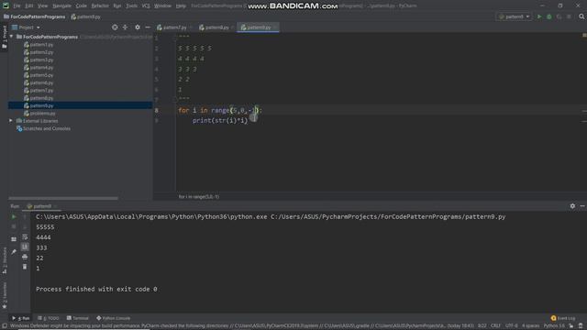Click the pin tab icon in Run panel
This screenshot has height=330, width=587.
14,252
